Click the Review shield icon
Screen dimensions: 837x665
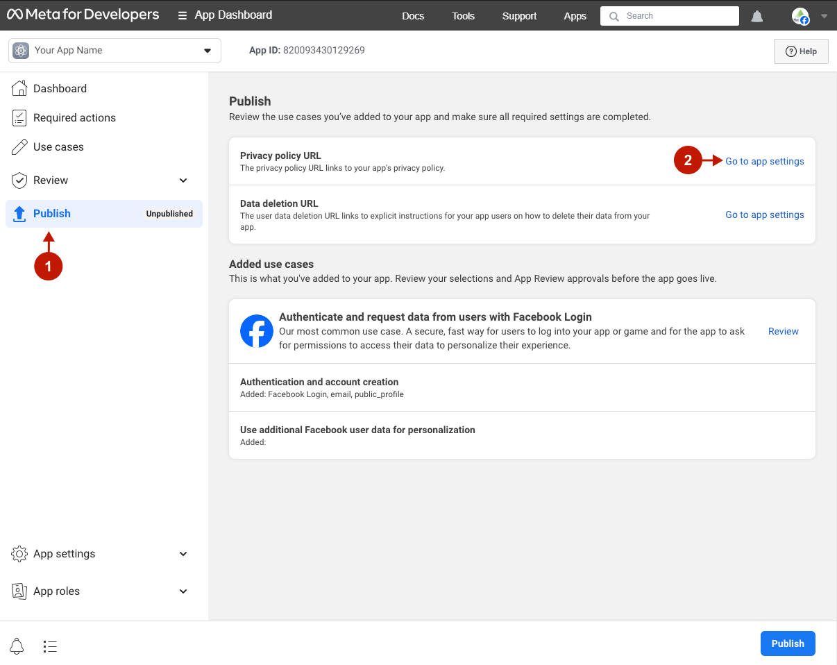(x=19, y=180)
